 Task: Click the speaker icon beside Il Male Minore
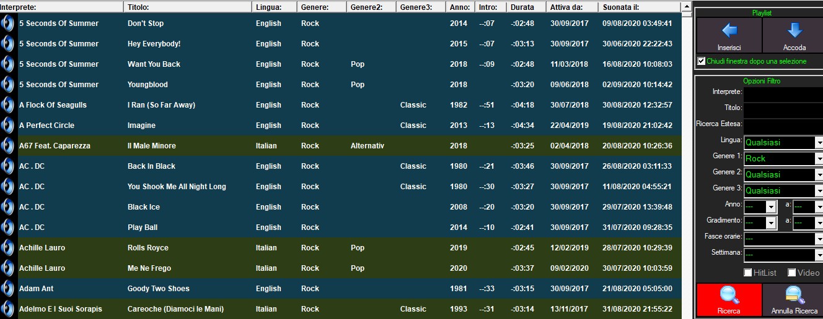pos(8,146)
